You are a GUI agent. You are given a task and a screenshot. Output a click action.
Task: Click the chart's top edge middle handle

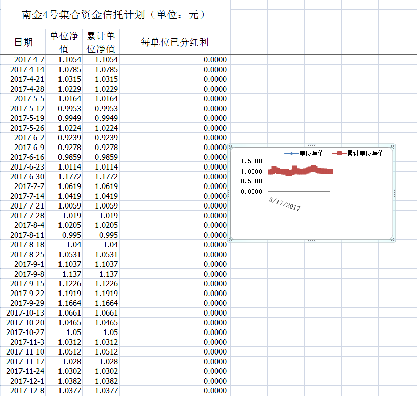point(311,146)
